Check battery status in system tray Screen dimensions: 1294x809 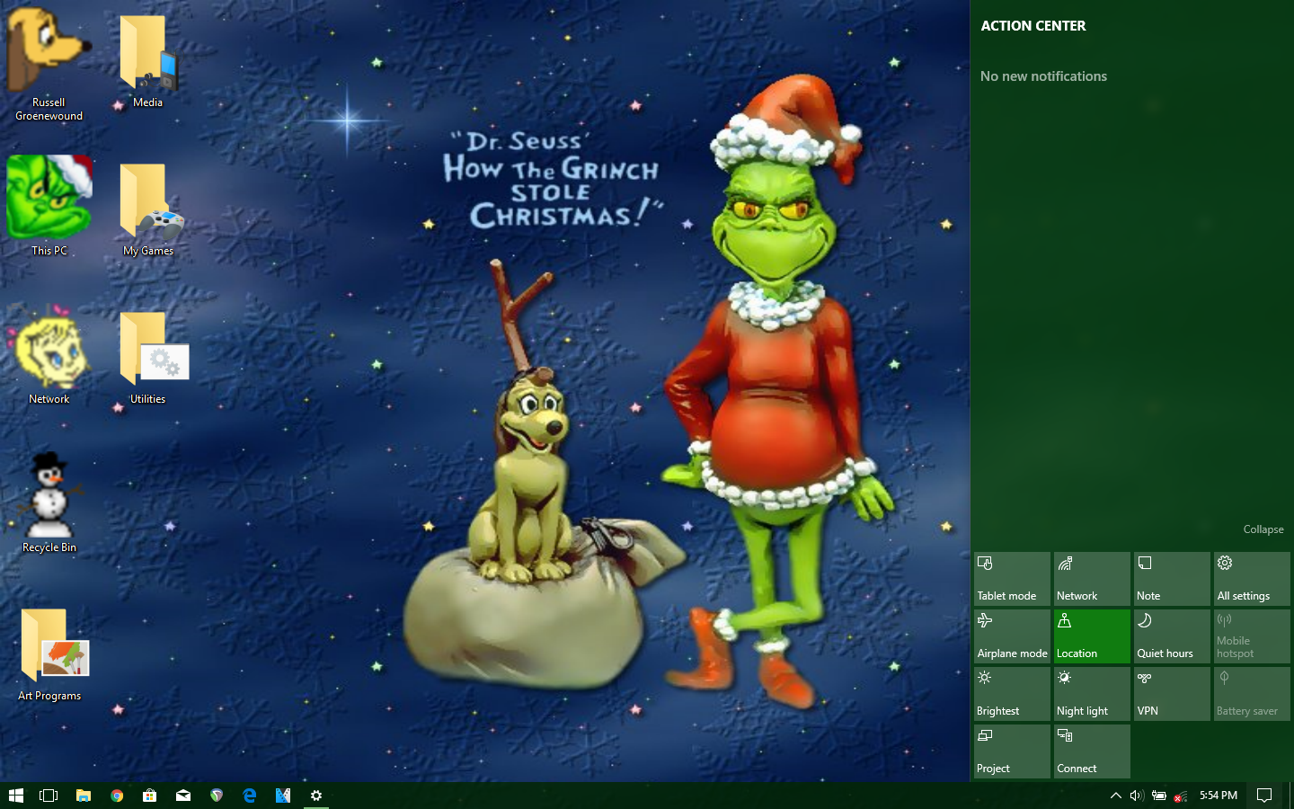click(1159, 796)
